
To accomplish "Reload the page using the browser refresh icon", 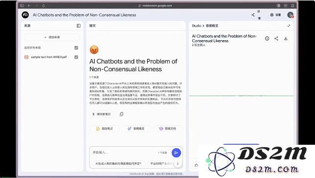I will coord(44,6).
